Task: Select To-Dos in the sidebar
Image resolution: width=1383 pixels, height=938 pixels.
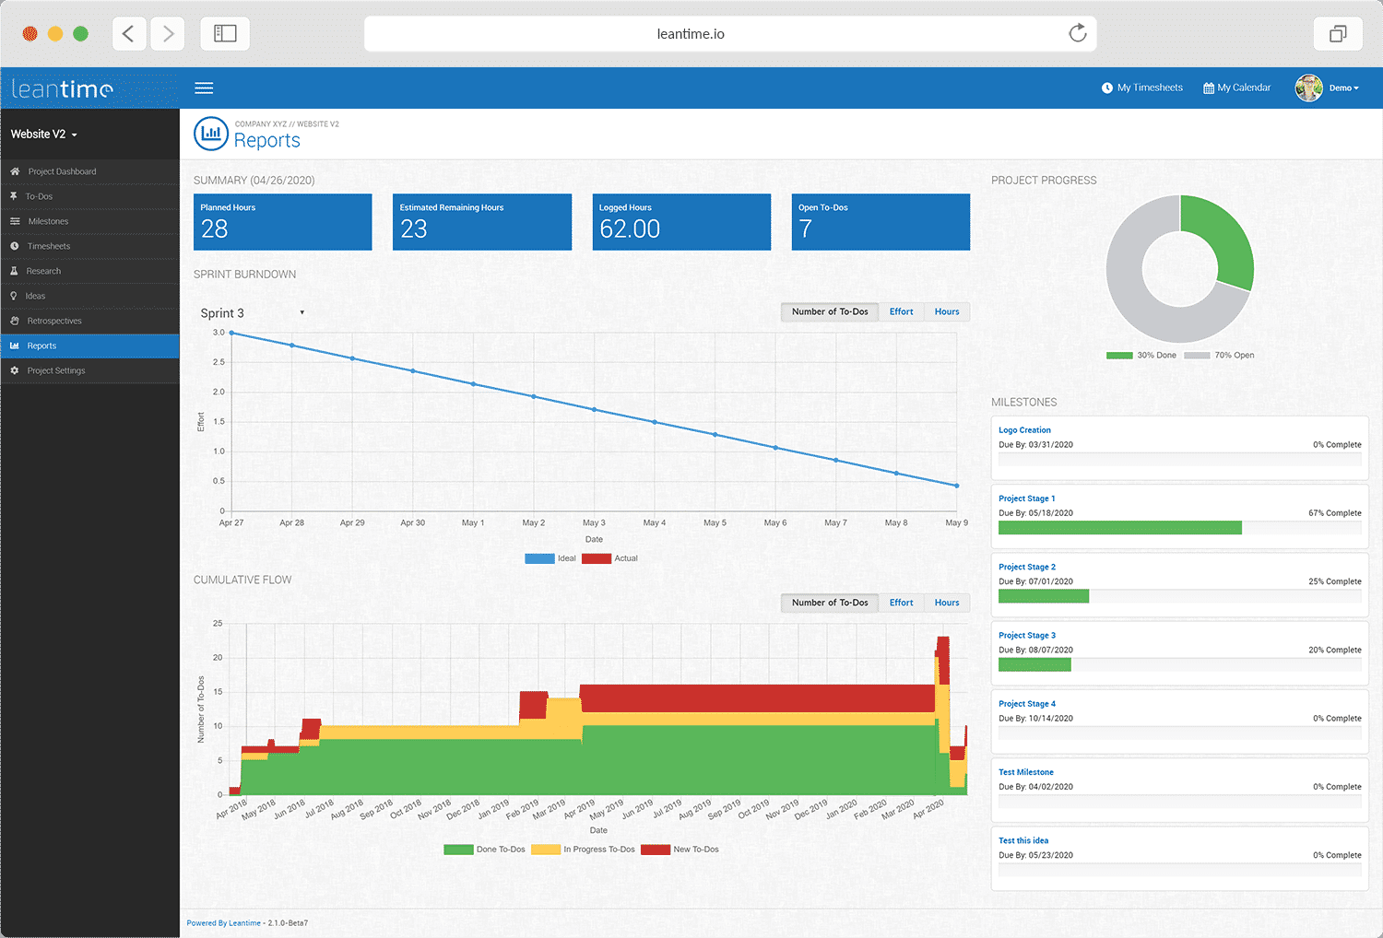Action: tap(40, 196)
